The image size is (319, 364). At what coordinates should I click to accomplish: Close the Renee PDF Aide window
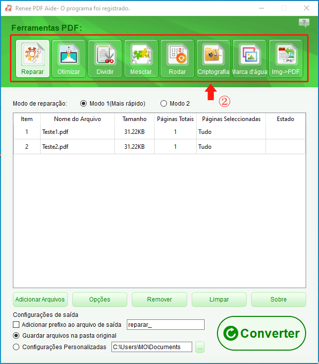(307, 8)
